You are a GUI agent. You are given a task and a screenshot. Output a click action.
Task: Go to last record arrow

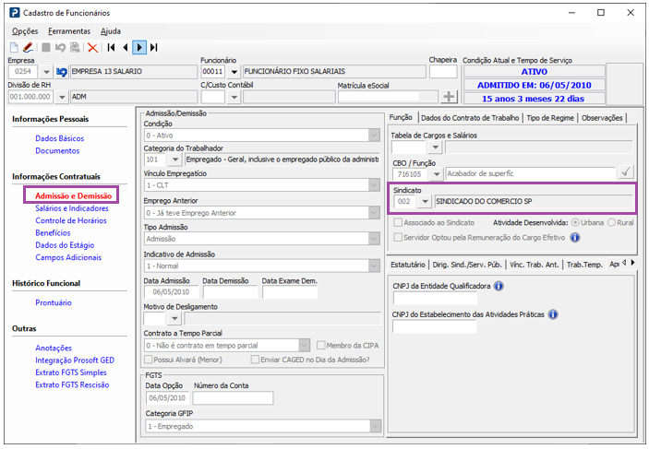(x=153, y=47)
